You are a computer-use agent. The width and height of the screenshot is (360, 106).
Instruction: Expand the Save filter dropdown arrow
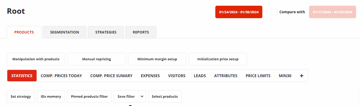coord(142,96)
